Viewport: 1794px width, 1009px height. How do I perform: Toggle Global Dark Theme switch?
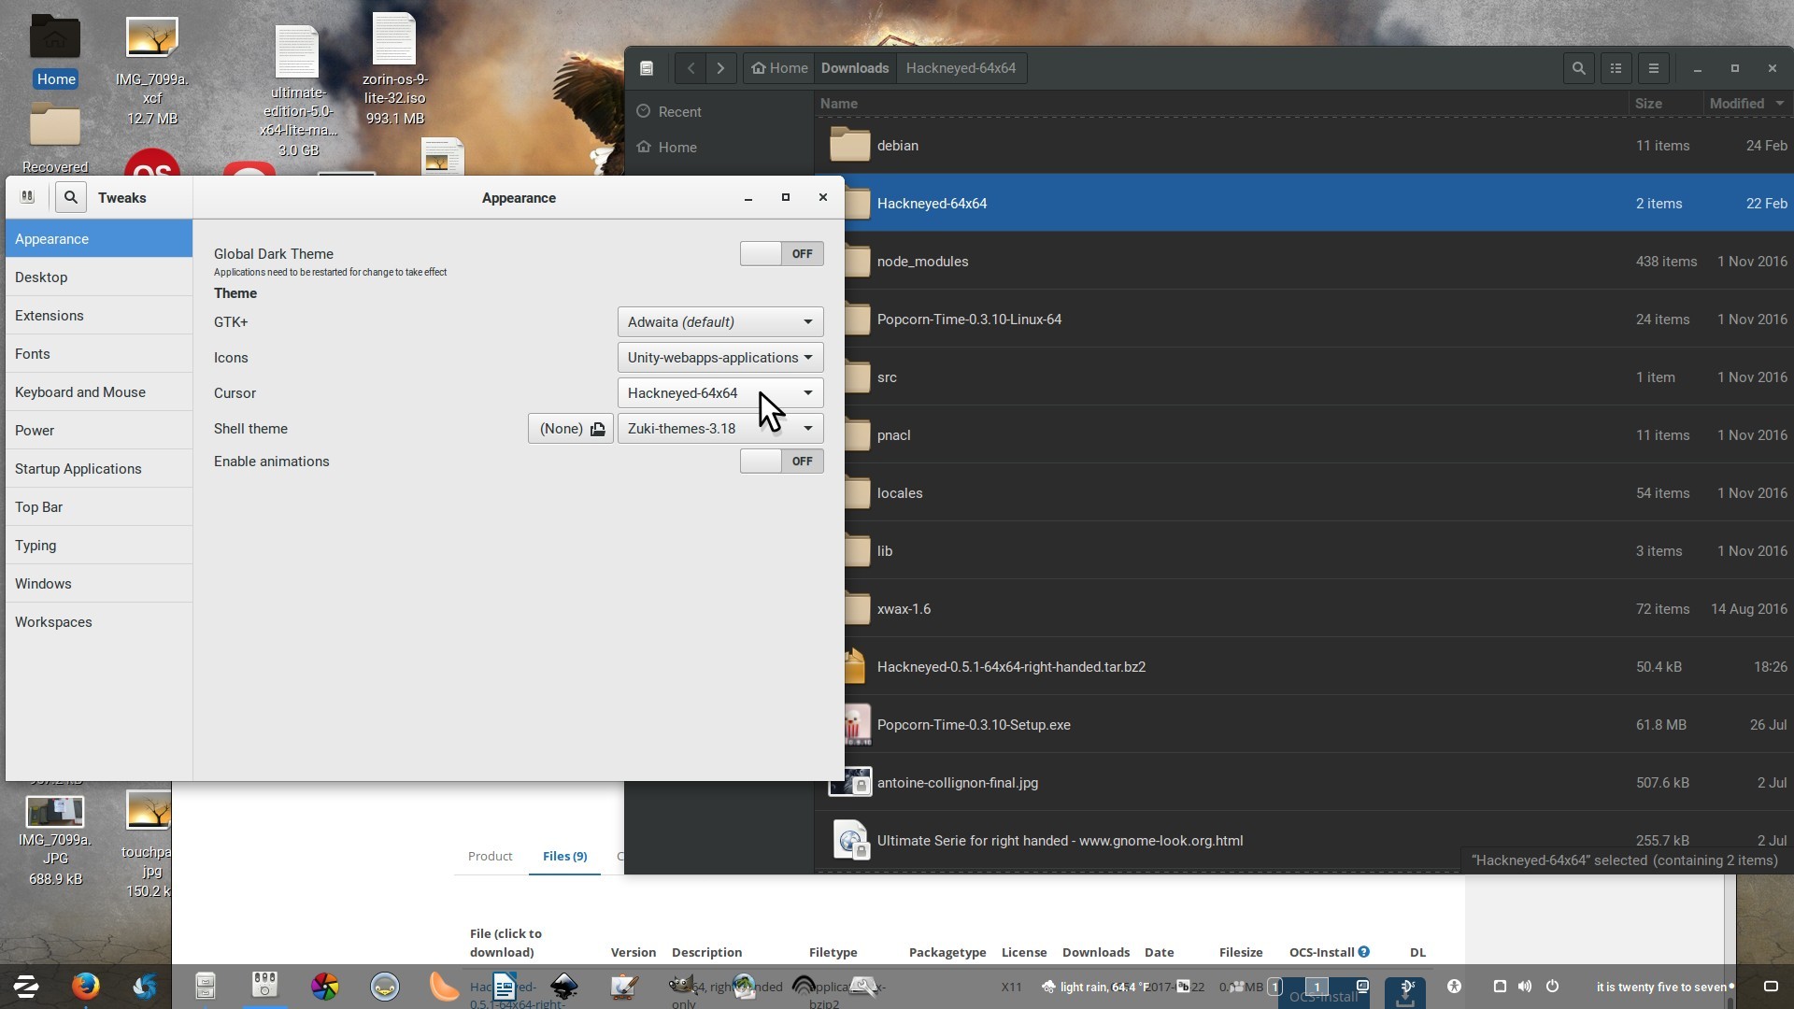[781, 254]
